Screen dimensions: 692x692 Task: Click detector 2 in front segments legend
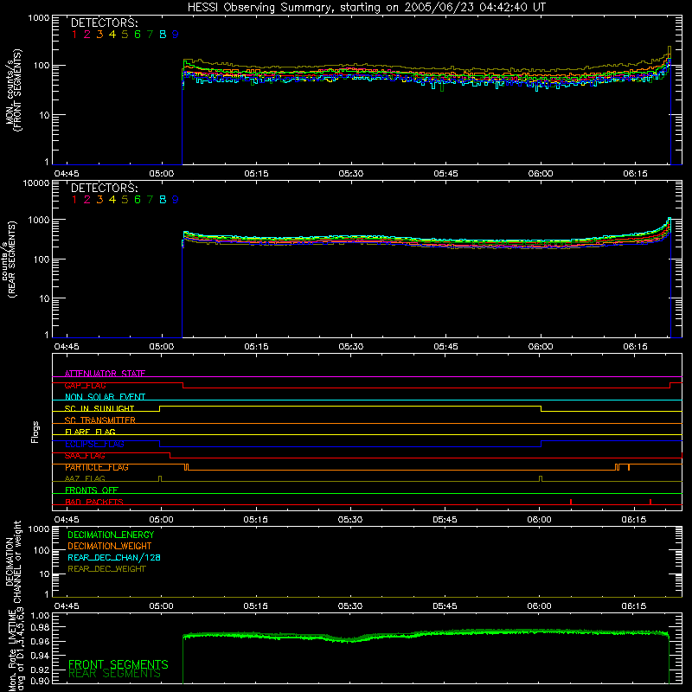(87, 35)
